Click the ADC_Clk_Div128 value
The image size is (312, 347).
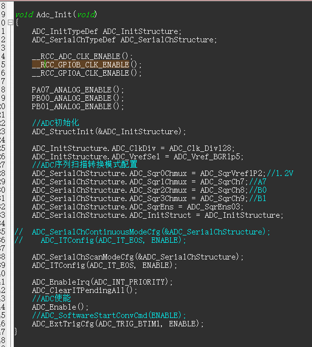200,148
